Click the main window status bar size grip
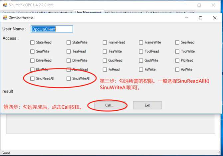This screenshot has height=156, width=223. click(x=218, y=153)
